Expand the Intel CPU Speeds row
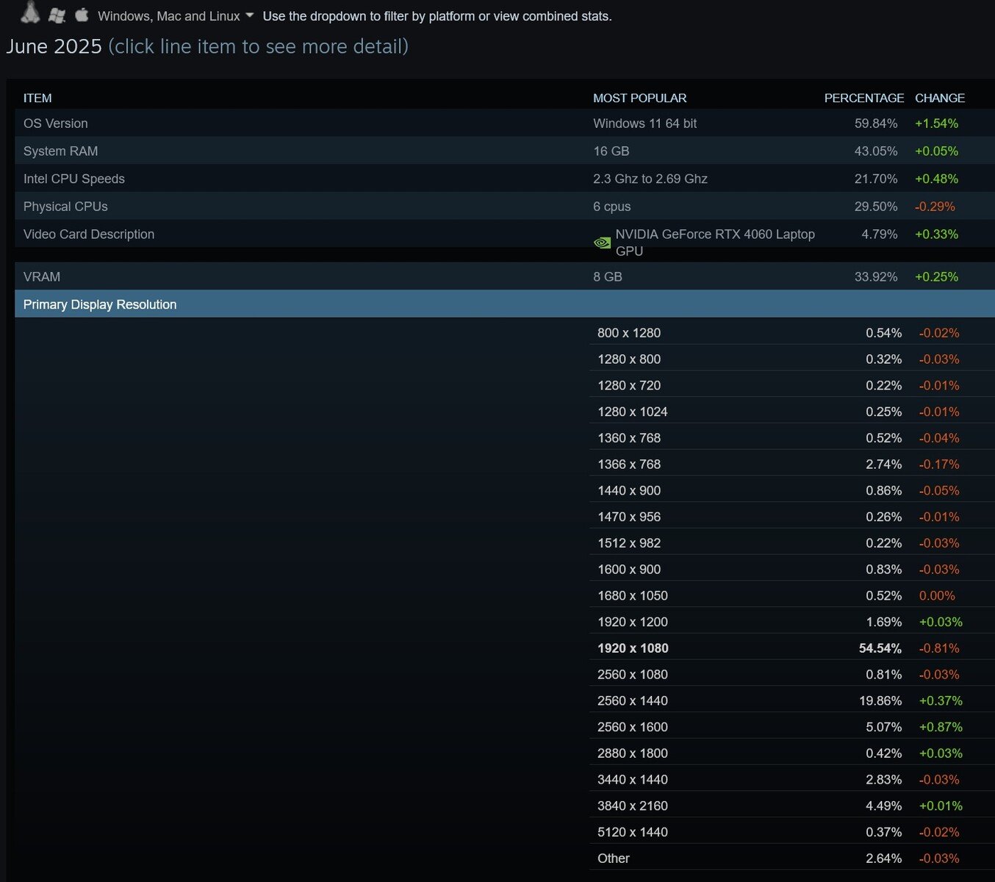 click(505, 179)
